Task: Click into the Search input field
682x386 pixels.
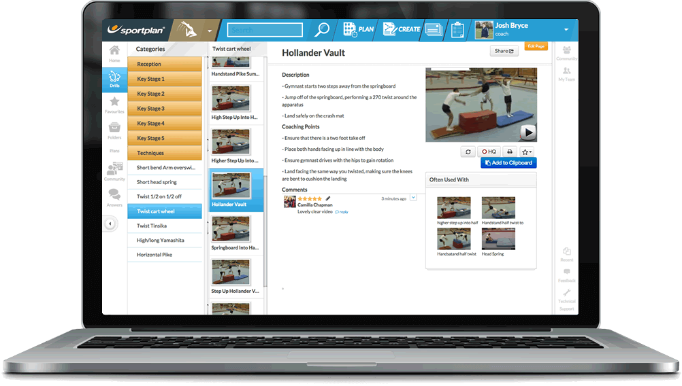Action: click(x=265, y=30)
